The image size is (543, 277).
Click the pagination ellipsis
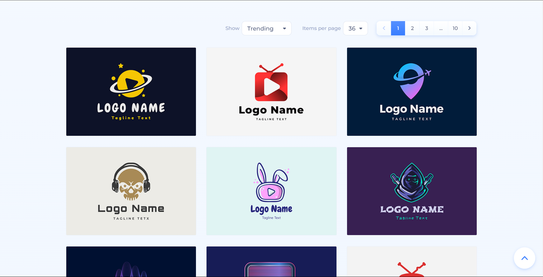[x=441, y=28]
